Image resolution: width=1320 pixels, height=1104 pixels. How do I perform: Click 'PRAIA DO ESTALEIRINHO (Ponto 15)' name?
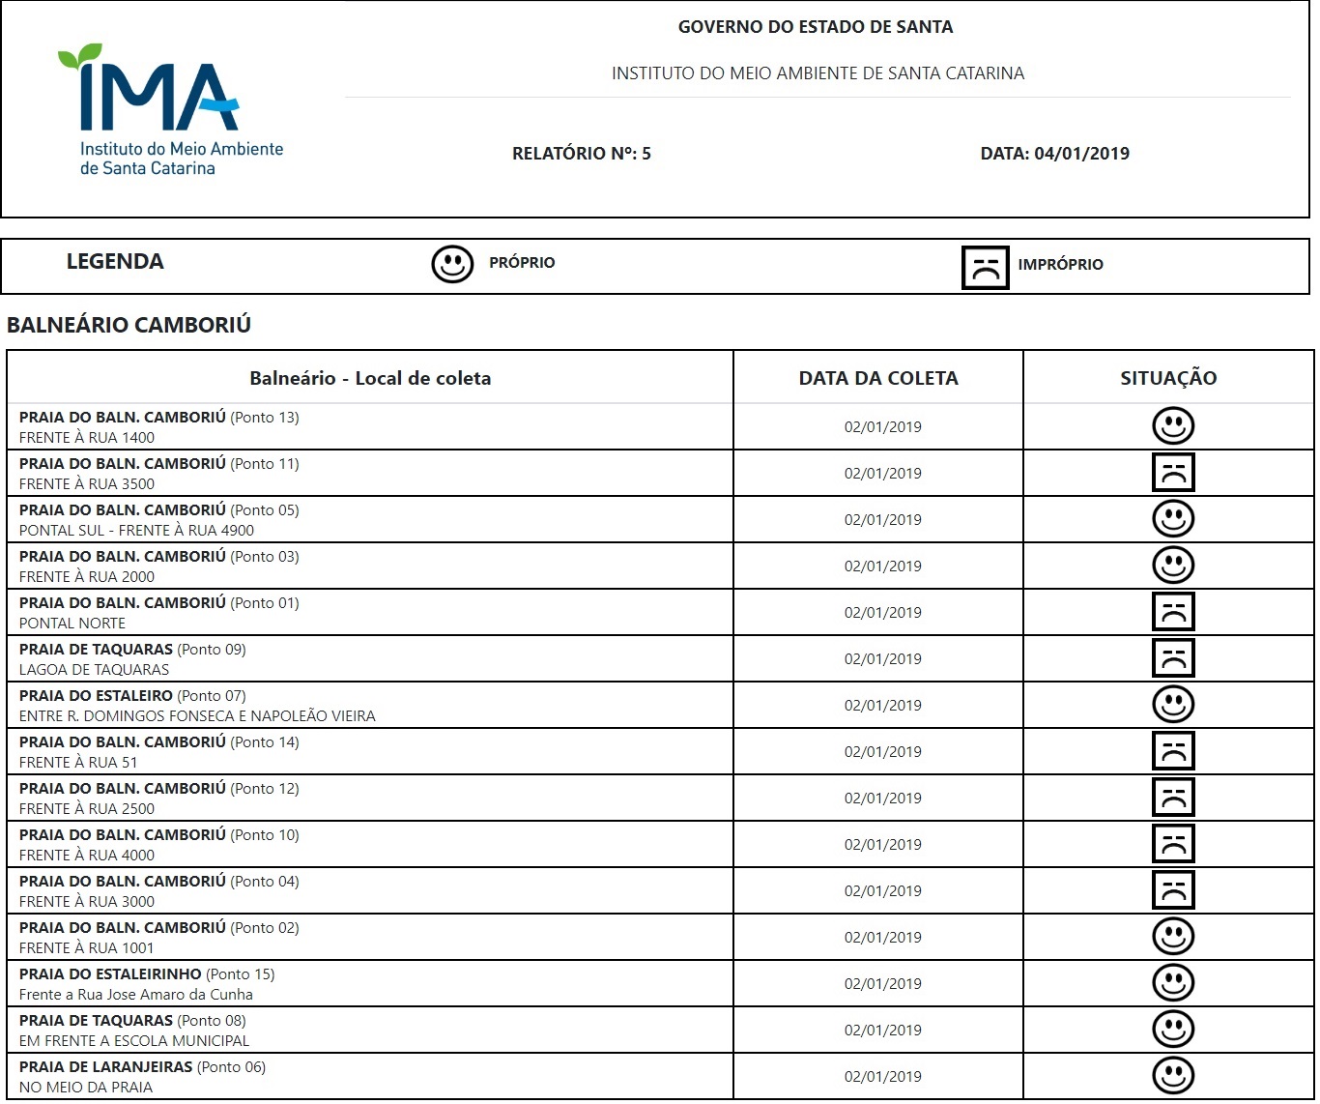147,973
